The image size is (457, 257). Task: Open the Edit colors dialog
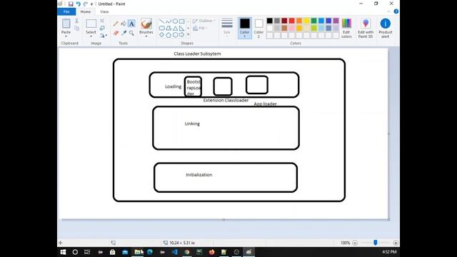coord(346,28)
